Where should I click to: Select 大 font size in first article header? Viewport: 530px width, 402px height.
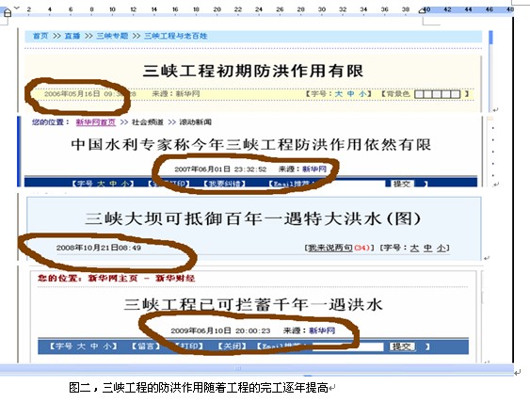tap(338, 93)
